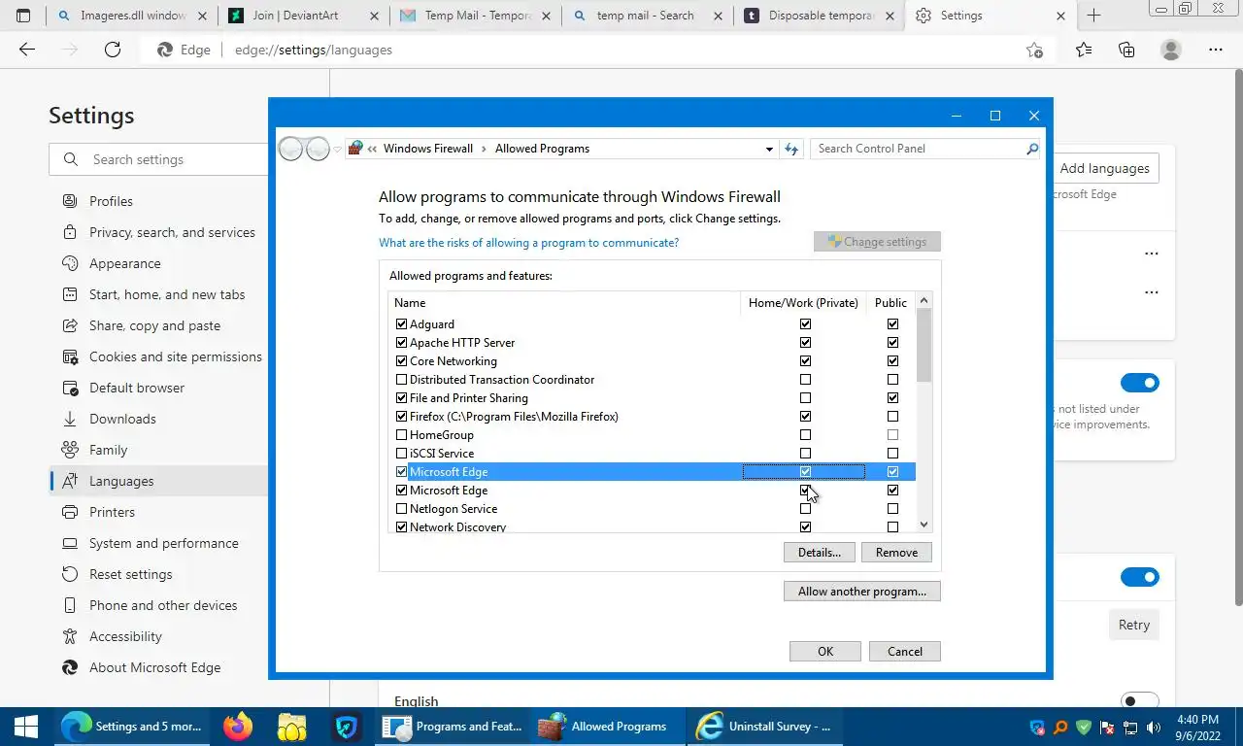This screenshot has height=746, width=1243.
Task: Open more options for first language entry
Action: click(x=1152, y=254)
